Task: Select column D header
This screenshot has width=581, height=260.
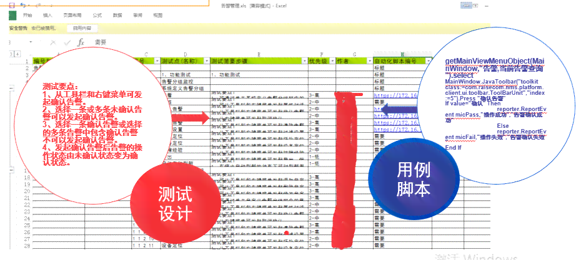Action: point(186,55)
